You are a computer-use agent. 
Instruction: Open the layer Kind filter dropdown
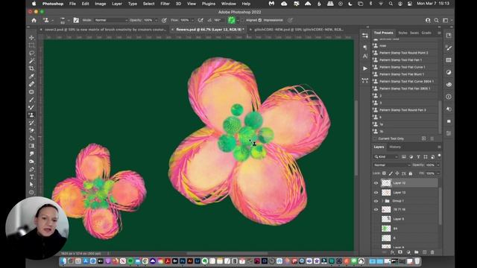pos(386,156)
